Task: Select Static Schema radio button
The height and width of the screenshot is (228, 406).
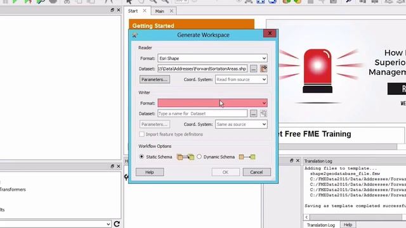Action: (x=141, y=156)
